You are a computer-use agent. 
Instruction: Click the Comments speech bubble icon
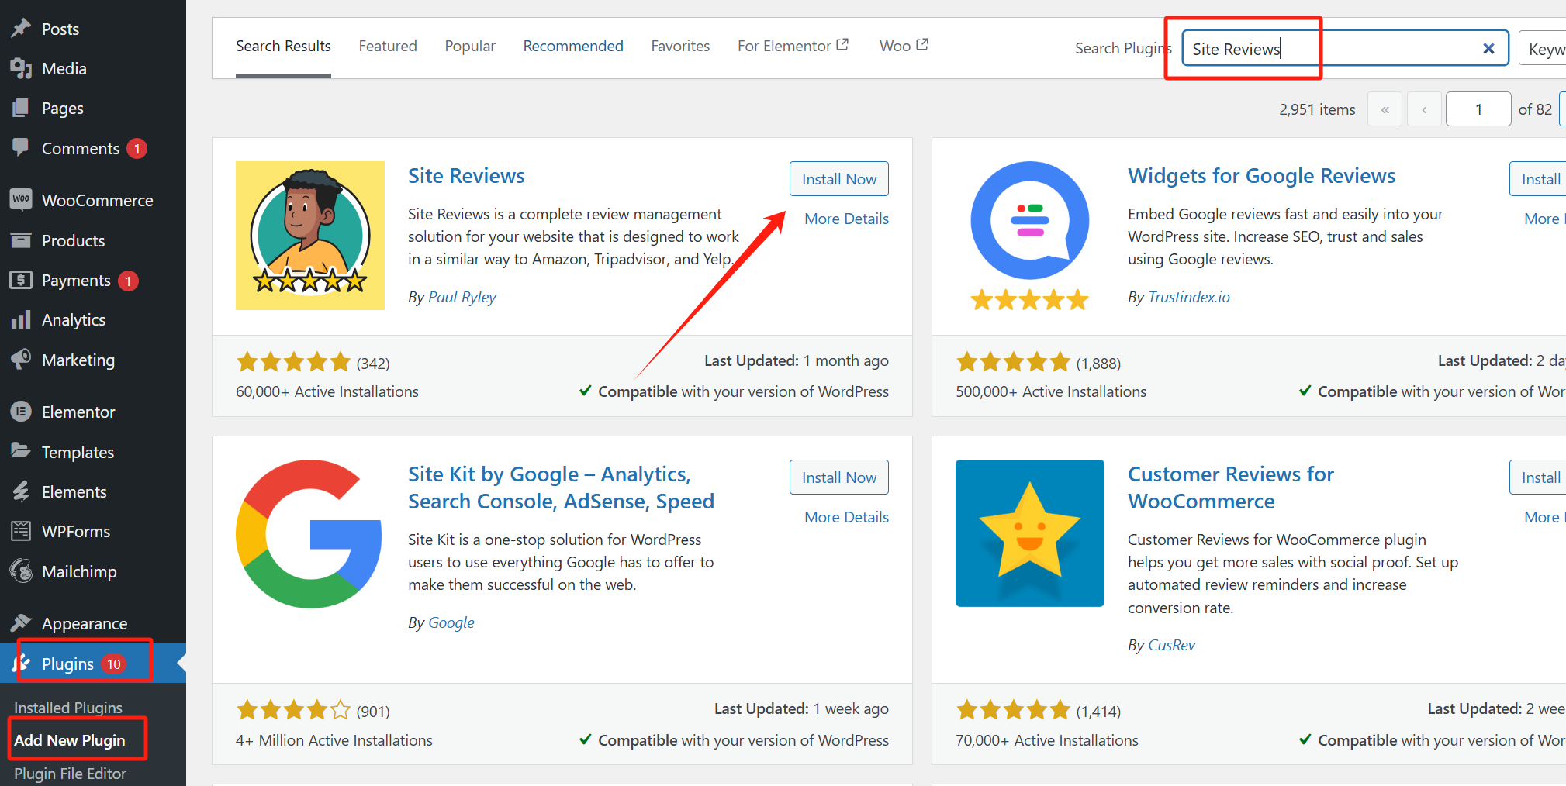21,147
